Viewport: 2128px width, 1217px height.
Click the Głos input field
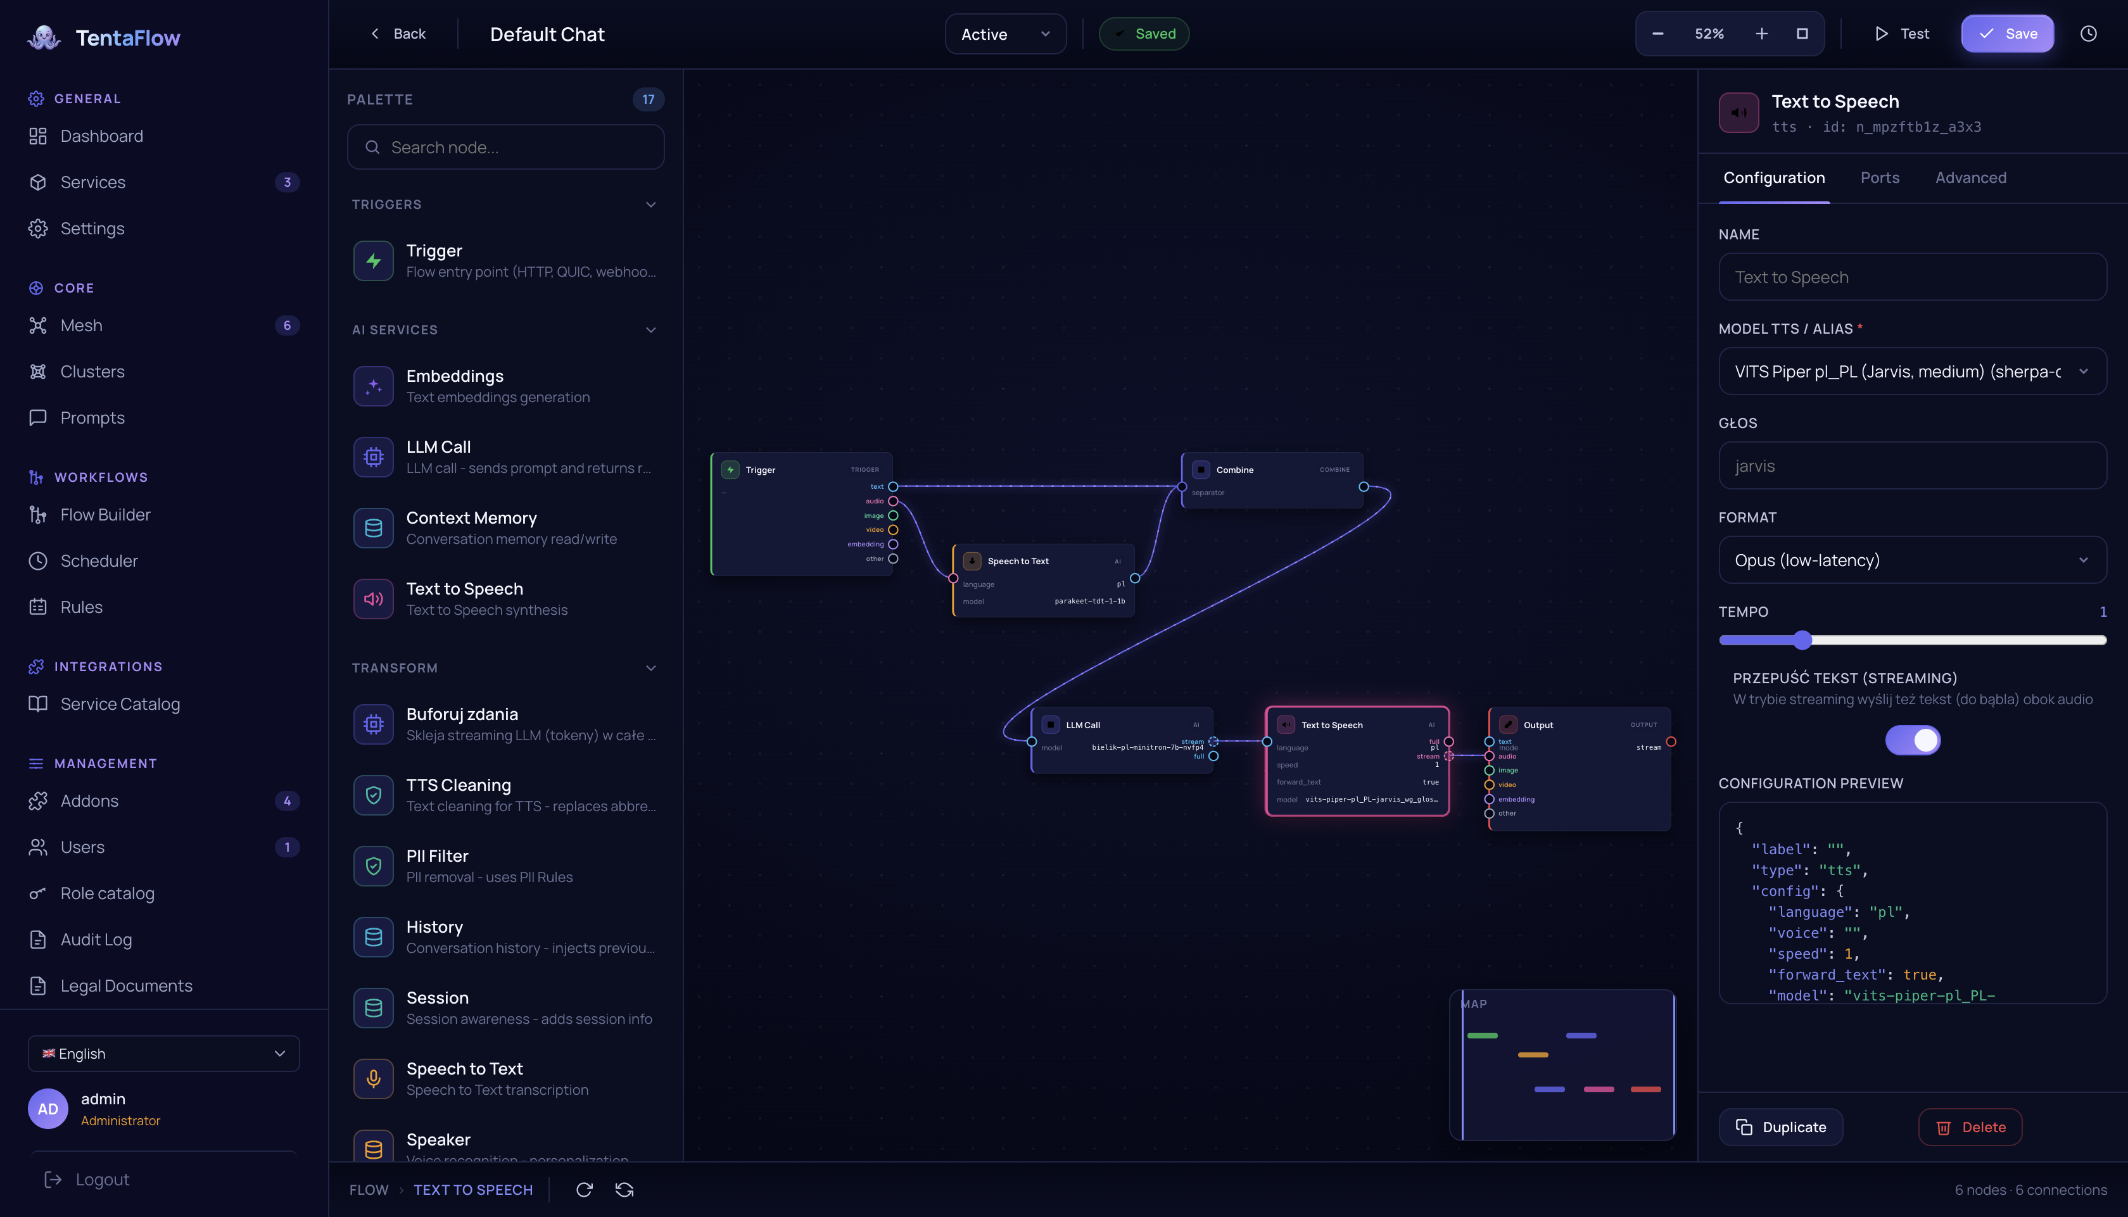point(1913,465)
